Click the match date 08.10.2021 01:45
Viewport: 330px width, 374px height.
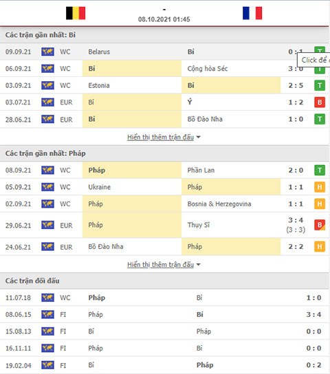[164, 19]
